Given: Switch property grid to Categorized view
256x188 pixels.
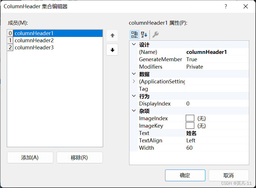Looking at the screenshot, I should pyautogui.click(x=134, y=35).
